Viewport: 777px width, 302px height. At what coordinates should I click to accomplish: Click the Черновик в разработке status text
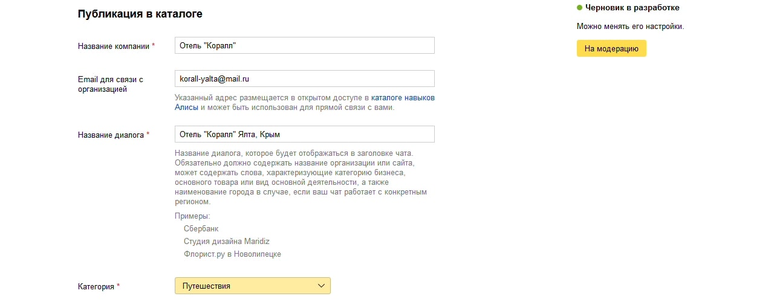click(x=632, y=8)
